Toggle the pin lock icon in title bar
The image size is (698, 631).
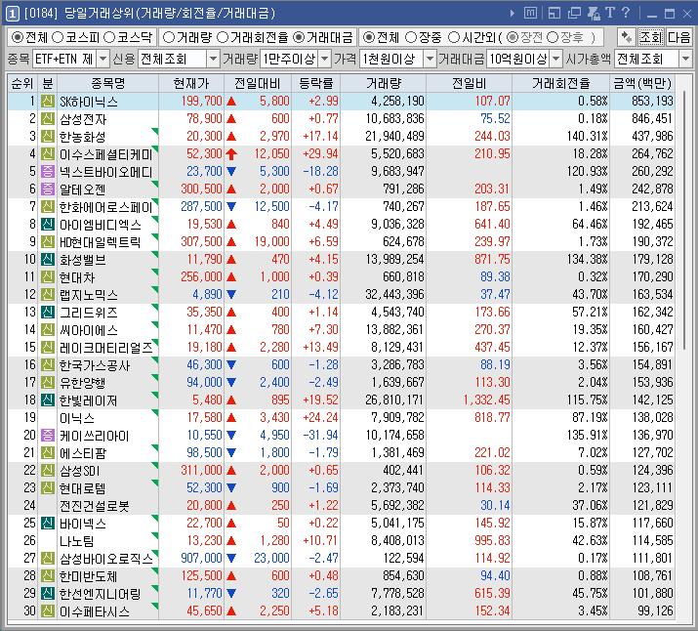click(594, 13)
